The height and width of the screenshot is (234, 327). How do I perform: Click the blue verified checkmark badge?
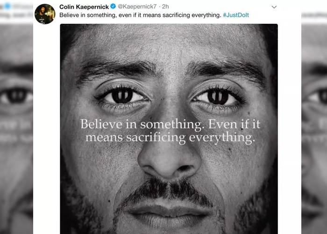(x=113, y=7)
